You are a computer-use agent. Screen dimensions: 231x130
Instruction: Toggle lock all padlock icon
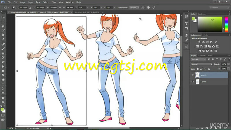pos(209,69)
